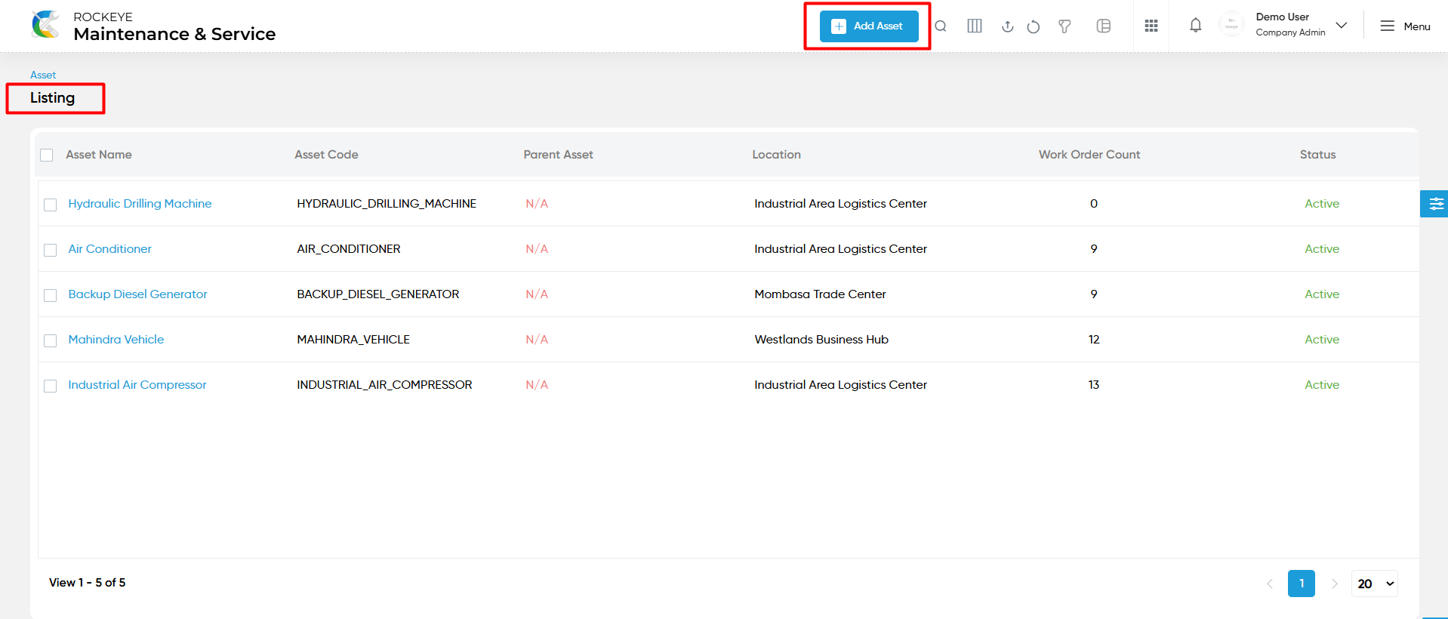Click the MAHINDRA_VEHICLE code cell
Screen dimensions: 1448x619
tap(353, 340)
